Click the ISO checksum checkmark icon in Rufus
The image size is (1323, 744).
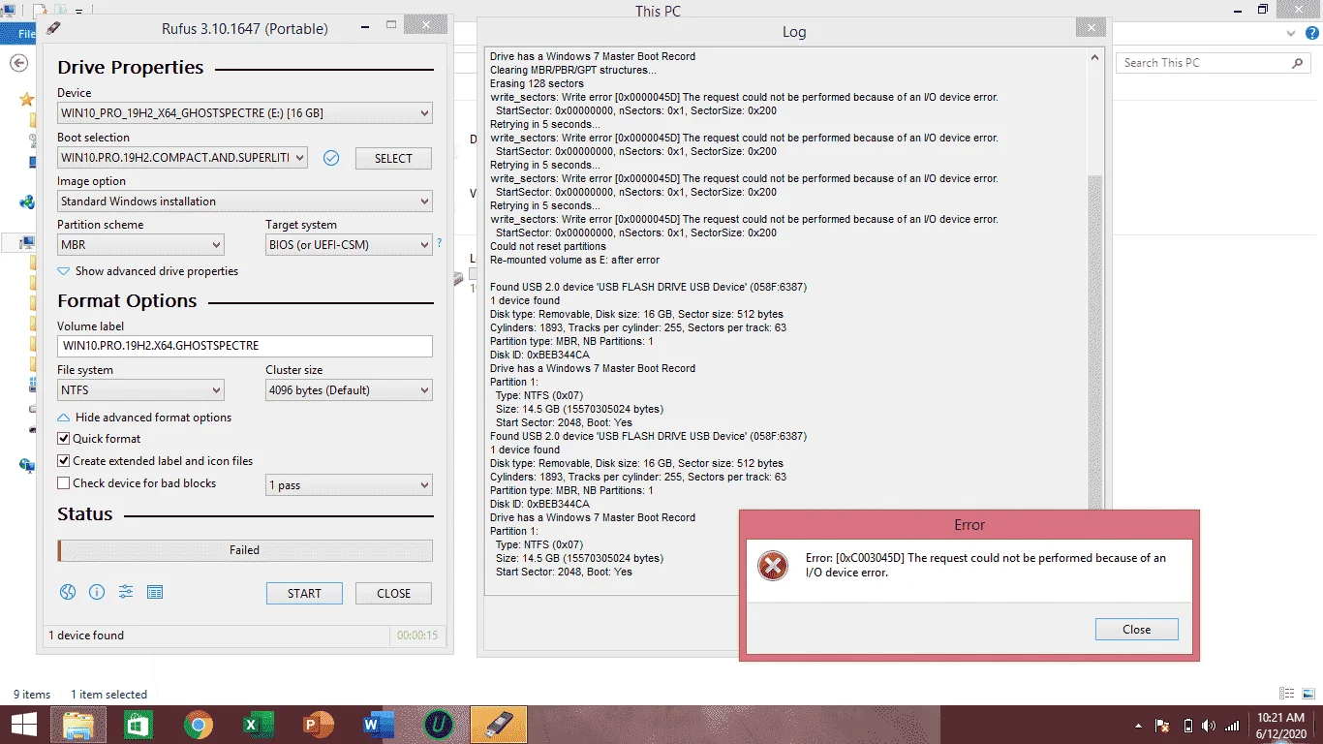pyautogui.click(x=331, y=158)
